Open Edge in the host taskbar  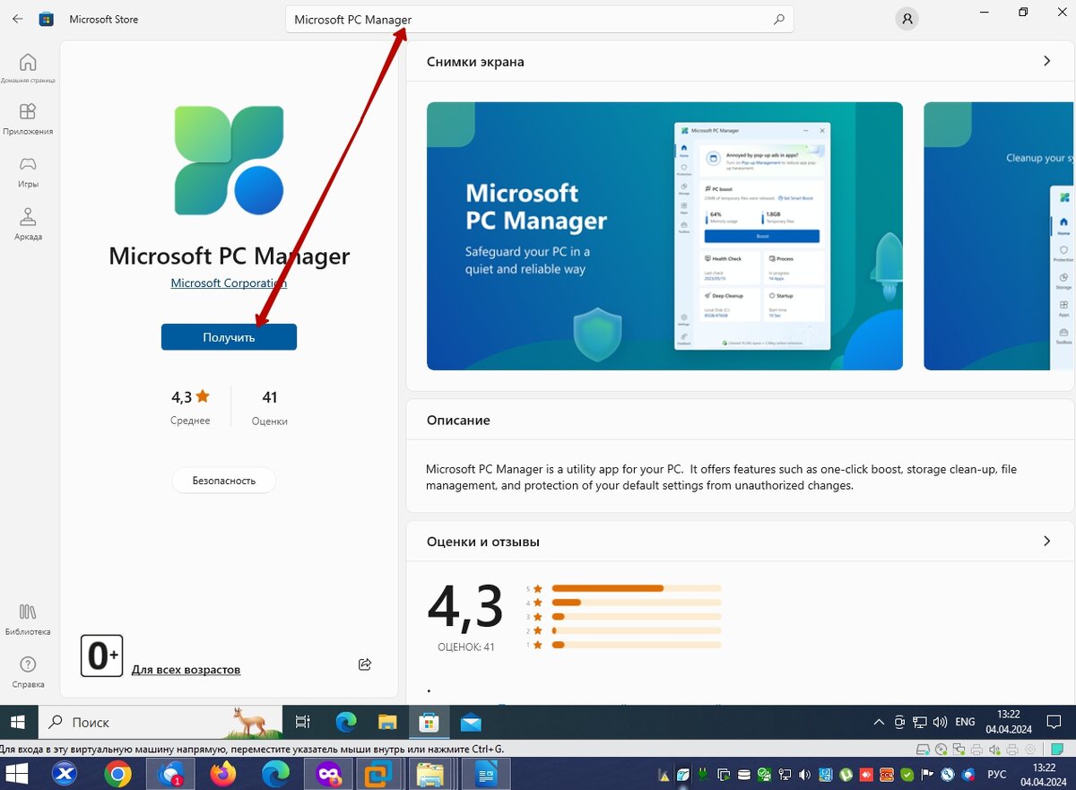275,773
